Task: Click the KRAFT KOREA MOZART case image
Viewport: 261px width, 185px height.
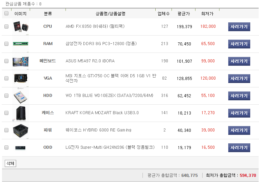Action: pyautogui.click(x=21, y=113)
